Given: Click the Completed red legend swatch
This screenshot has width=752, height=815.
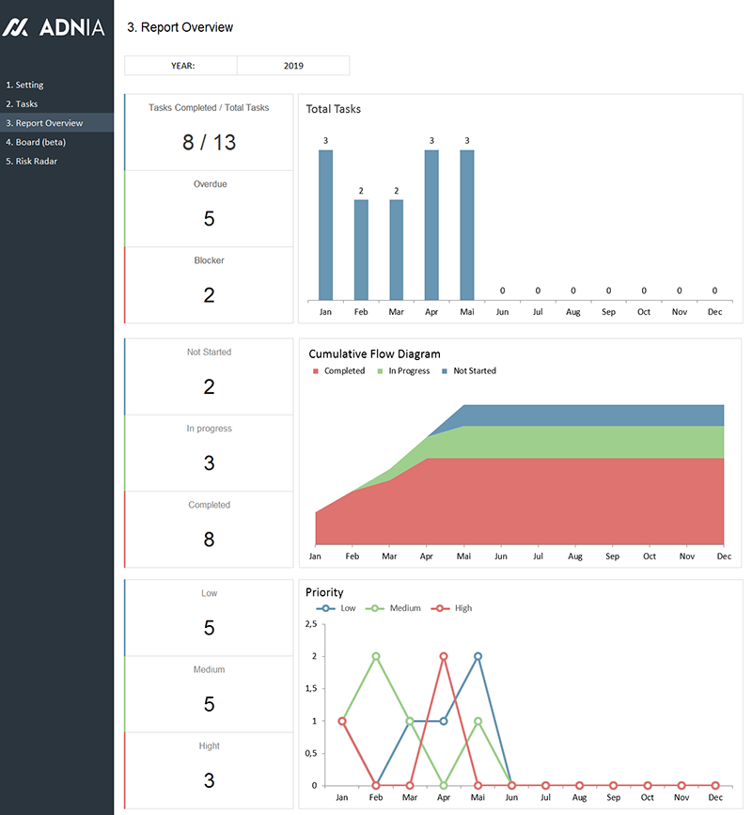Looking at the screenshot, I should pos(316,371).
